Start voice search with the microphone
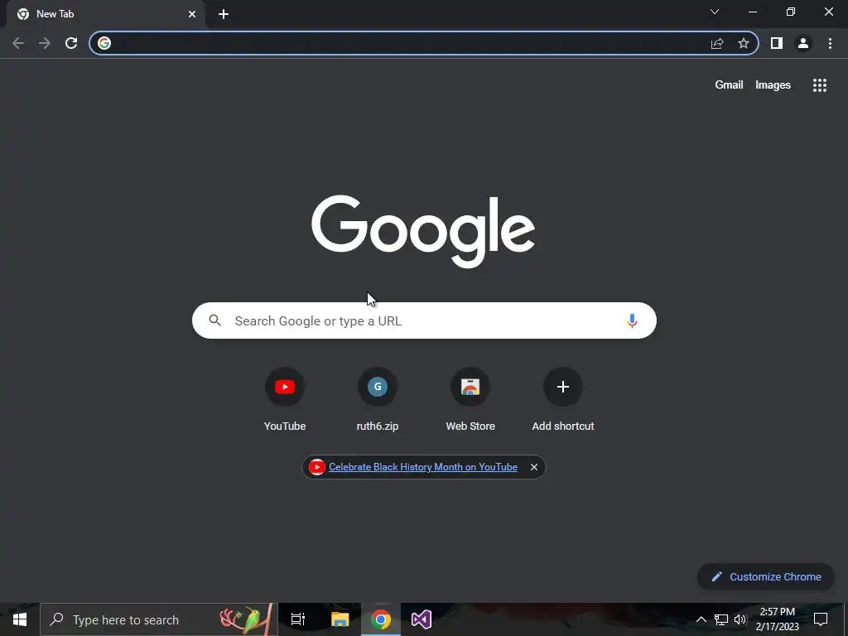This screenshot has height=636, width=848. point(632,320)
